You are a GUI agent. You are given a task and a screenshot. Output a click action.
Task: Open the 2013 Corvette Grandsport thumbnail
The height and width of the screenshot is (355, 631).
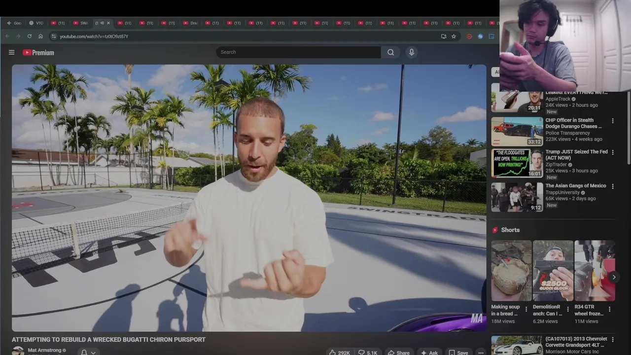(517, 346)
